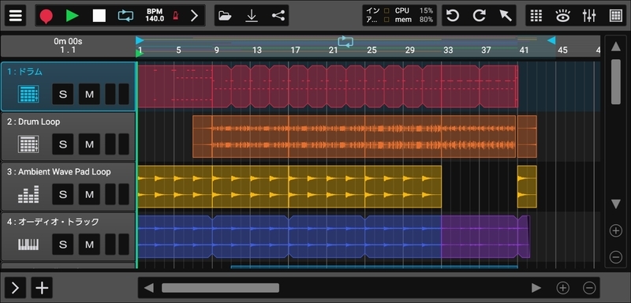Mute the ドラム track
Viewport: 631px width, 303px height.
[x=89, y=94]
